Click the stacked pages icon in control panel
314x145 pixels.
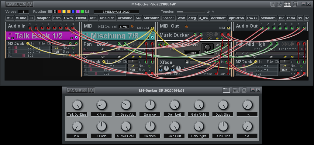(244, 90)
